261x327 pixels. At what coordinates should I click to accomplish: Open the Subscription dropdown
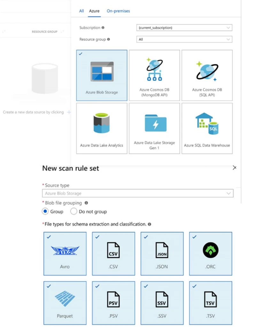[184, 28]
